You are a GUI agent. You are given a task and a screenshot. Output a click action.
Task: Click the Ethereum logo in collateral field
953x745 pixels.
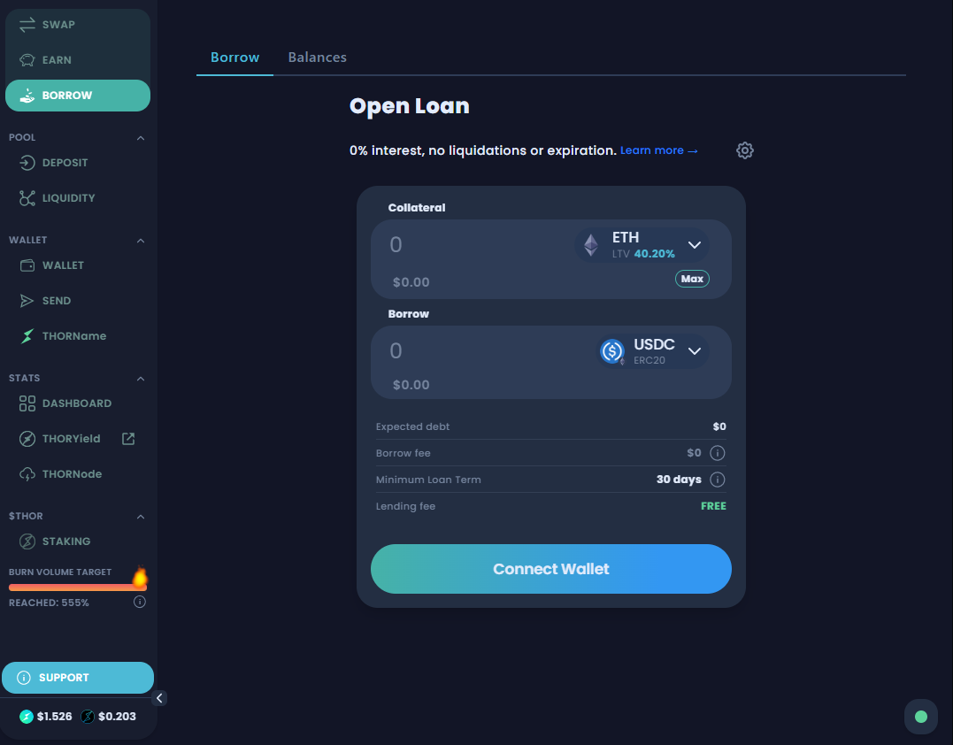tap(591, 245)
